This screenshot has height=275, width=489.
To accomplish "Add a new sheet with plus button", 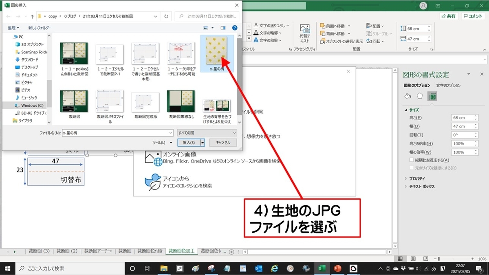I will 231,251.
